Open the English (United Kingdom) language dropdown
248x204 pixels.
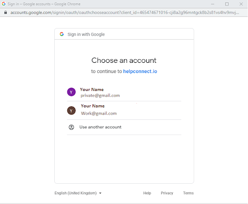[x=78, y=193]
